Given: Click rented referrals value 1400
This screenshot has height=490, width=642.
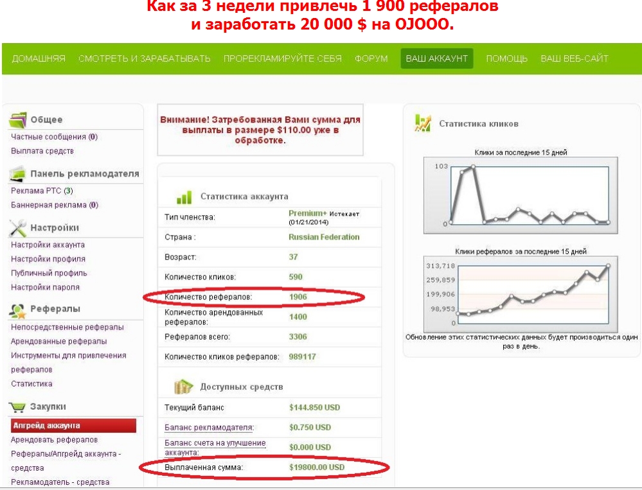Looking at the screenshot, I should (x=298, y=317).
